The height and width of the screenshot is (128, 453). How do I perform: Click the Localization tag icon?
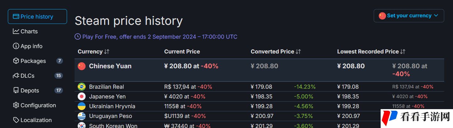(16, 120)
